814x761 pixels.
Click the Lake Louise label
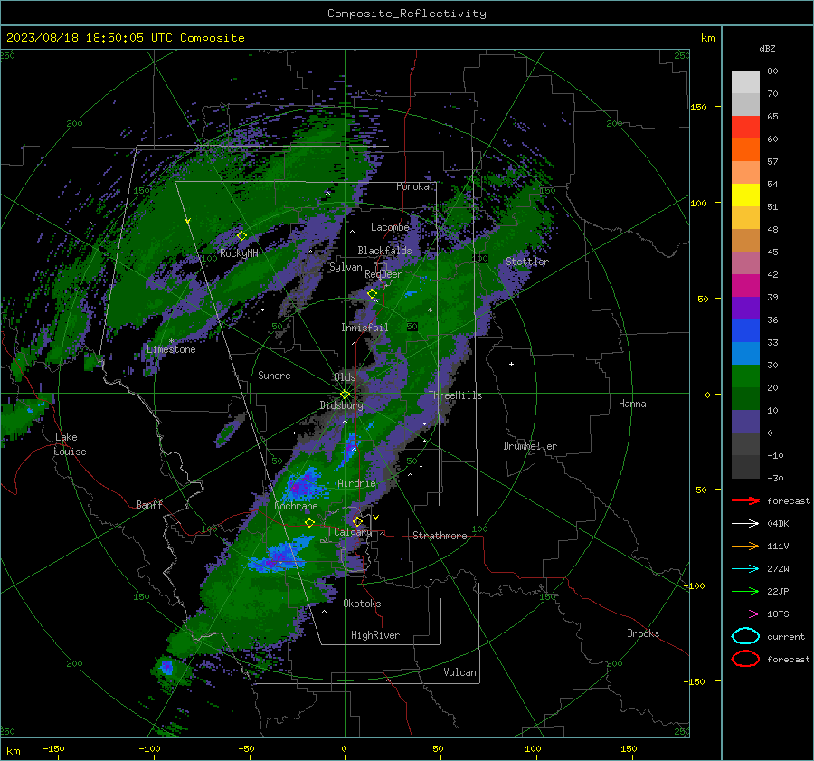71,444
